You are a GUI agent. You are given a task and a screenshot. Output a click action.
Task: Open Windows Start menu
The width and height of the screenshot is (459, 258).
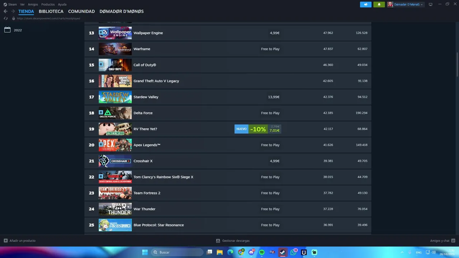pyautogui.click(x=145, y=252)
